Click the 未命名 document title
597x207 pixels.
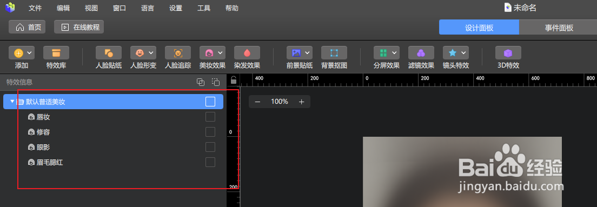pyautogui.click(x=525, y=8)
